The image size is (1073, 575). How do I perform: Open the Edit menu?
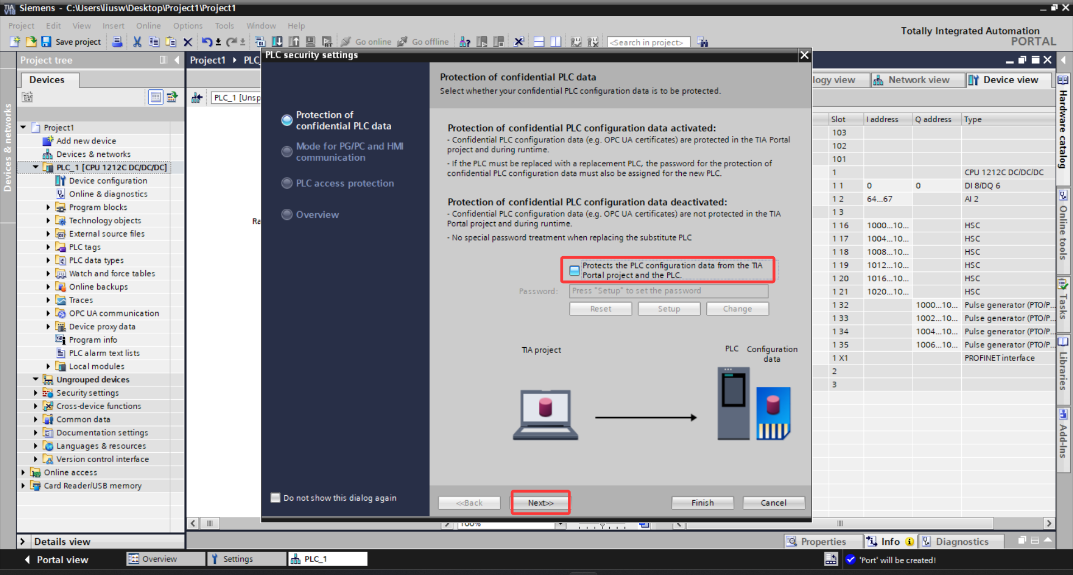[54, 26]
